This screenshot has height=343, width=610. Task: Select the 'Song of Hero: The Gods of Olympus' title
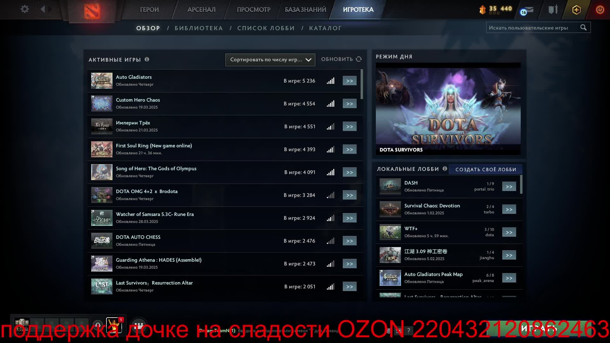click(156, 169)
